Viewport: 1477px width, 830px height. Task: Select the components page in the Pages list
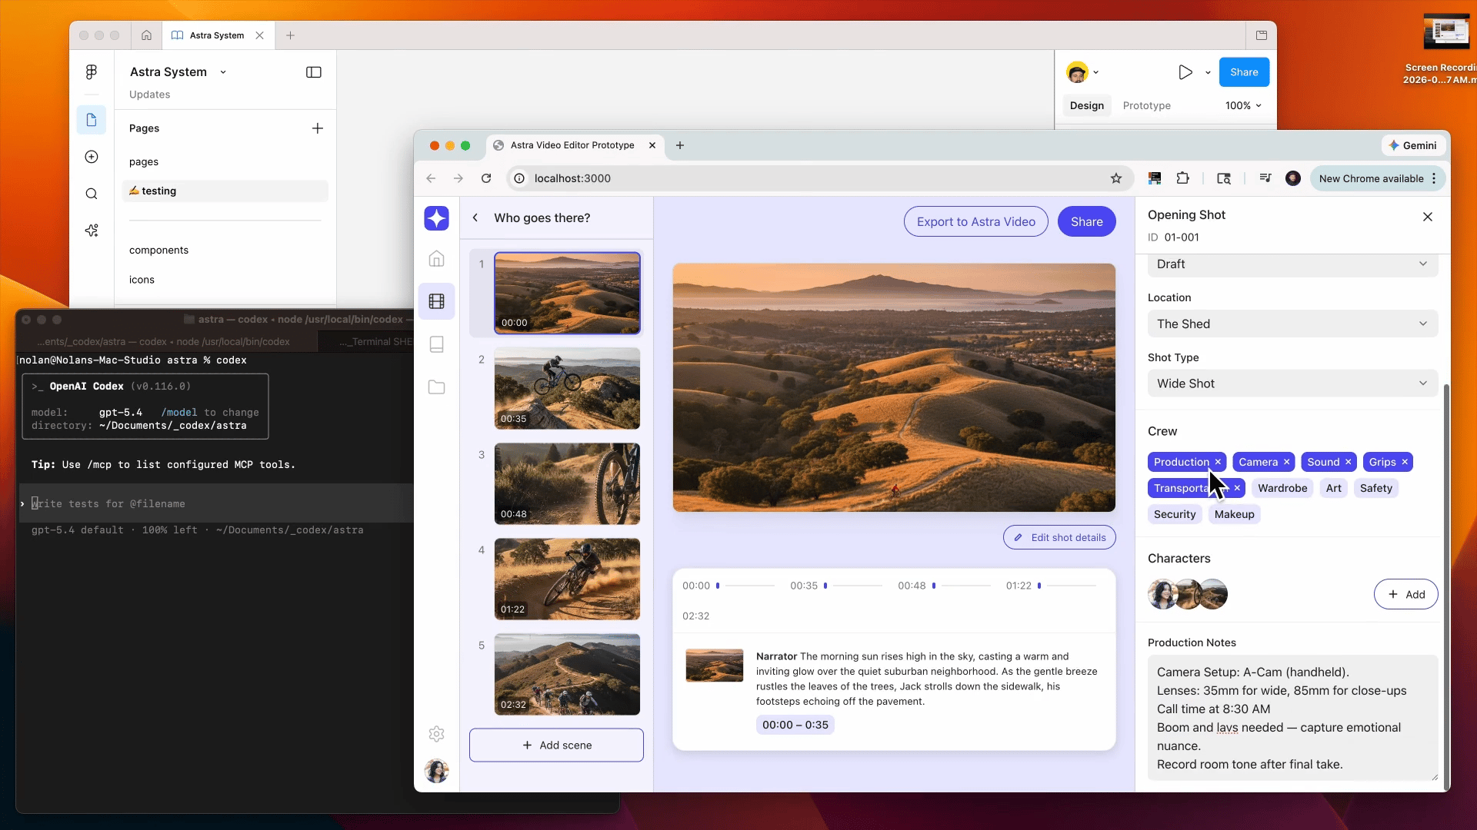(x=158, y=250)
